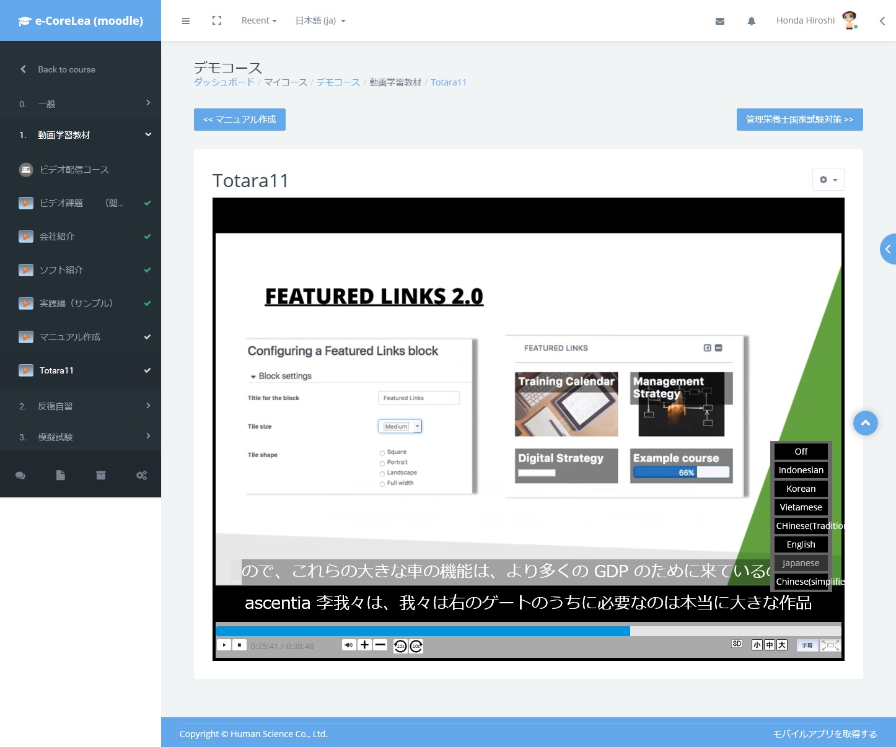Open the blue side drawer tab on right edge
This screenshot has width=896, height=747.
[888, 249]
